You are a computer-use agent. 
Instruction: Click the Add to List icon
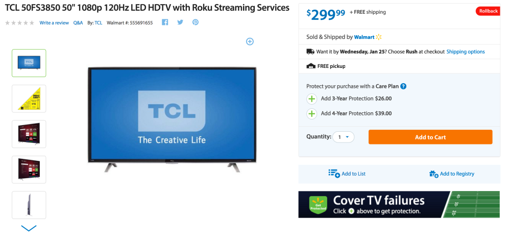click(334, 173)
